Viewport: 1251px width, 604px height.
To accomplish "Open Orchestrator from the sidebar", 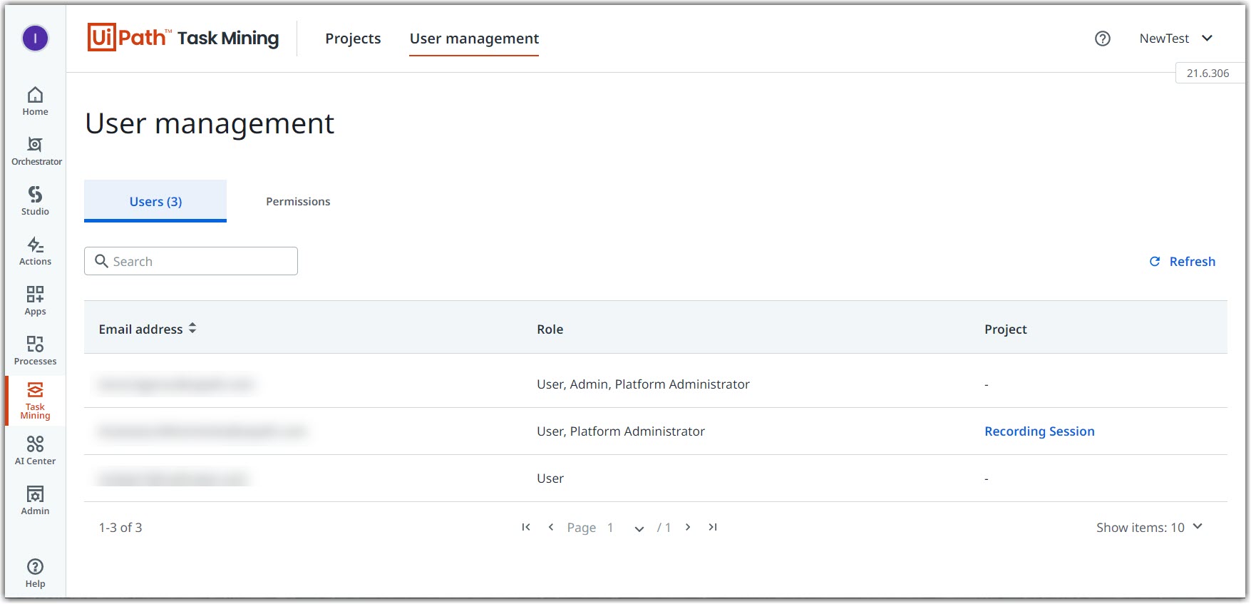I will tap(36, 151).
